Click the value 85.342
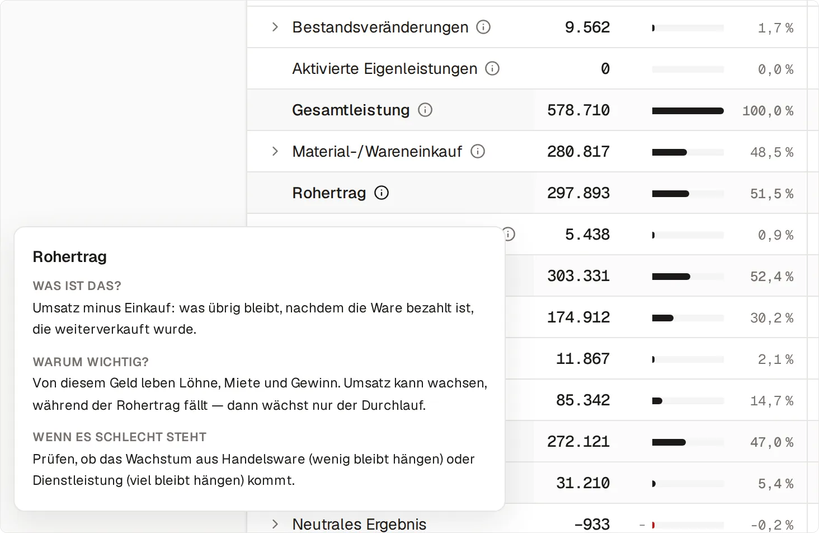 click(583, 400)
